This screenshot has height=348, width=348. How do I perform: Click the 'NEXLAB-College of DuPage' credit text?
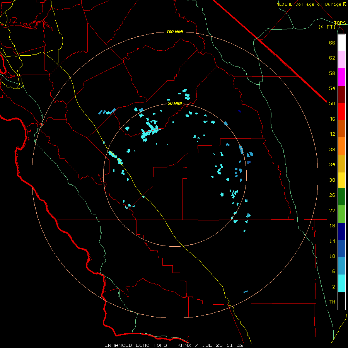click(x=309, y=4)
